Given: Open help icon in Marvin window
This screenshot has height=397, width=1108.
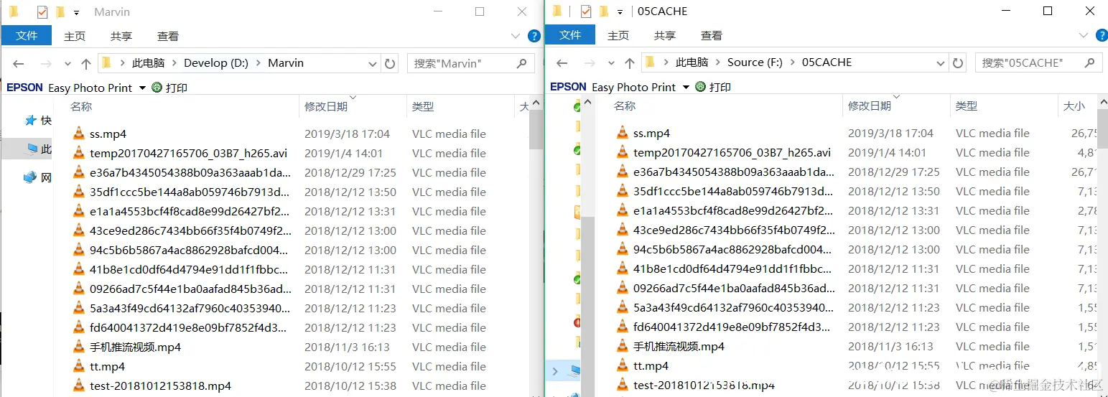Looking at the screenshot, I should pos(534,36).
